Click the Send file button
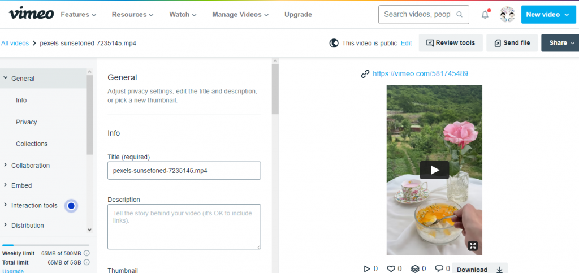579x273 pixels. point(512,43)
